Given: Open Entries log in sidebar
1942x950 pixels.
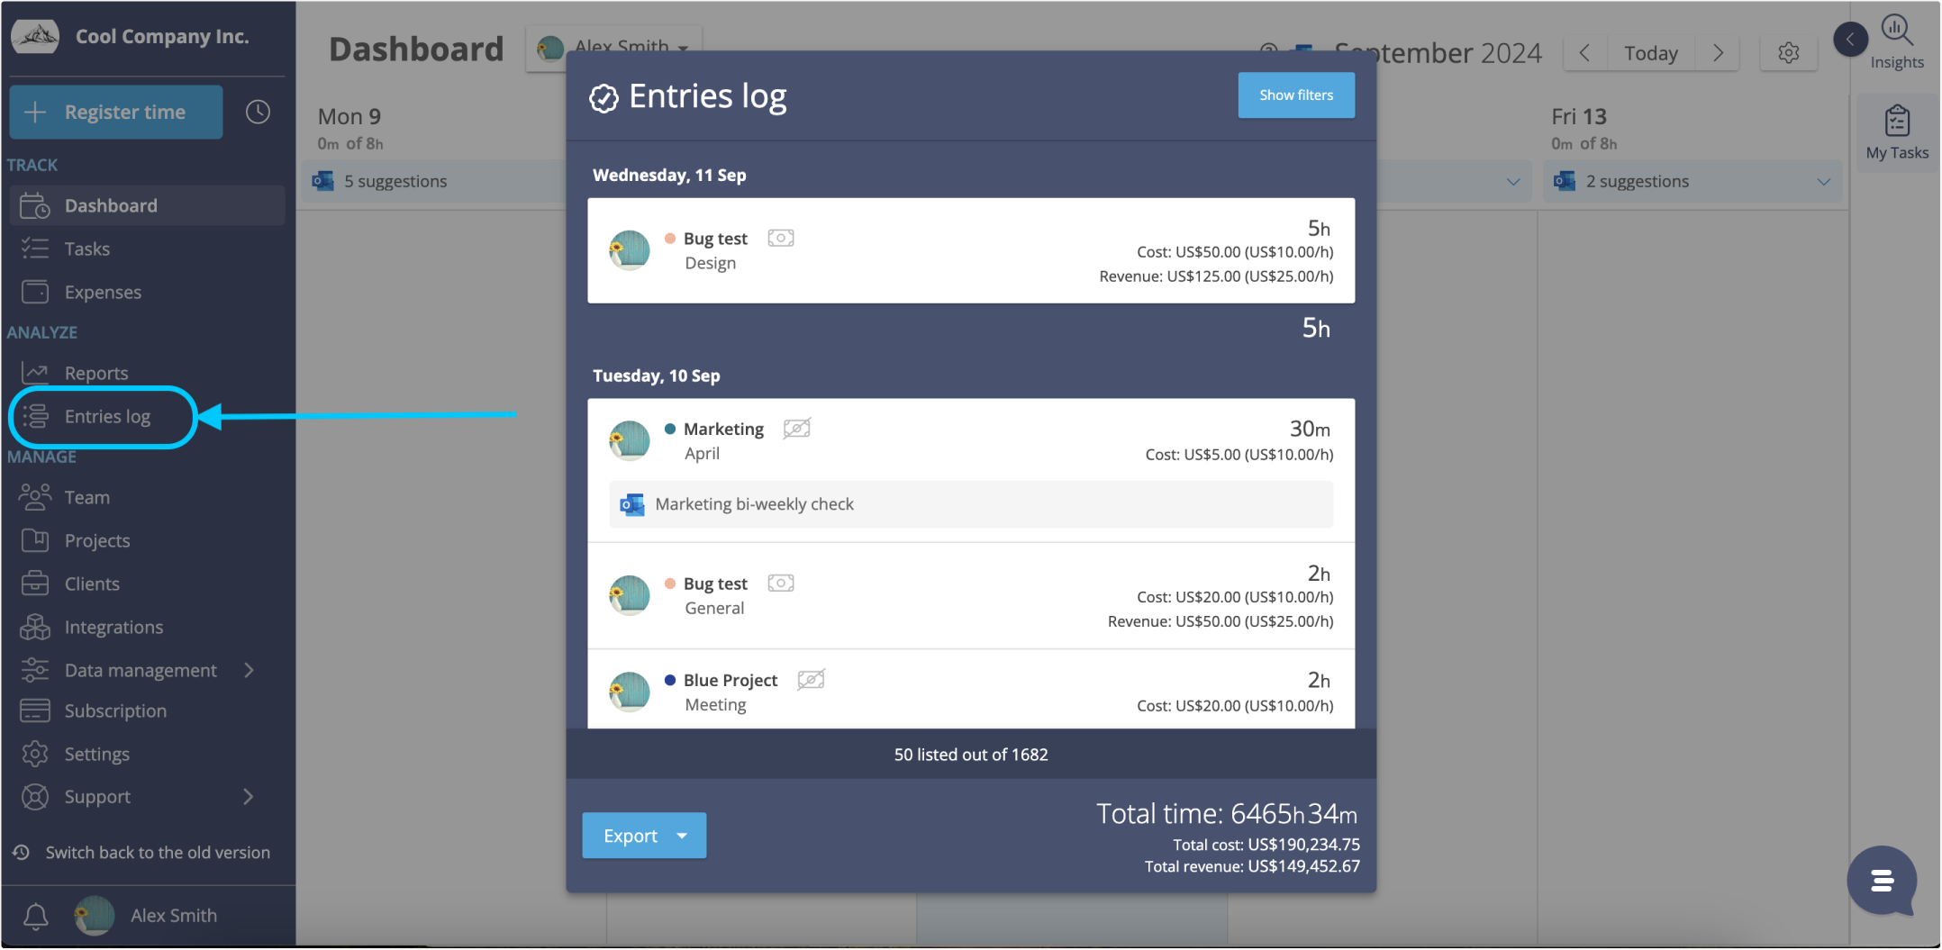Looking at the screenshot, I should coord(106,417).
